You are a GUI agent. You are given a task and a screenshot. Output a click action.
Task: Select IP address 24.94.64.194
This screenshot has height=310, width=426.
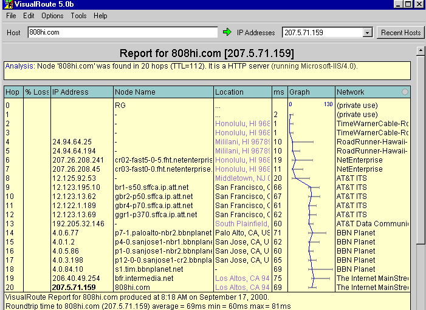pos(74,151)
